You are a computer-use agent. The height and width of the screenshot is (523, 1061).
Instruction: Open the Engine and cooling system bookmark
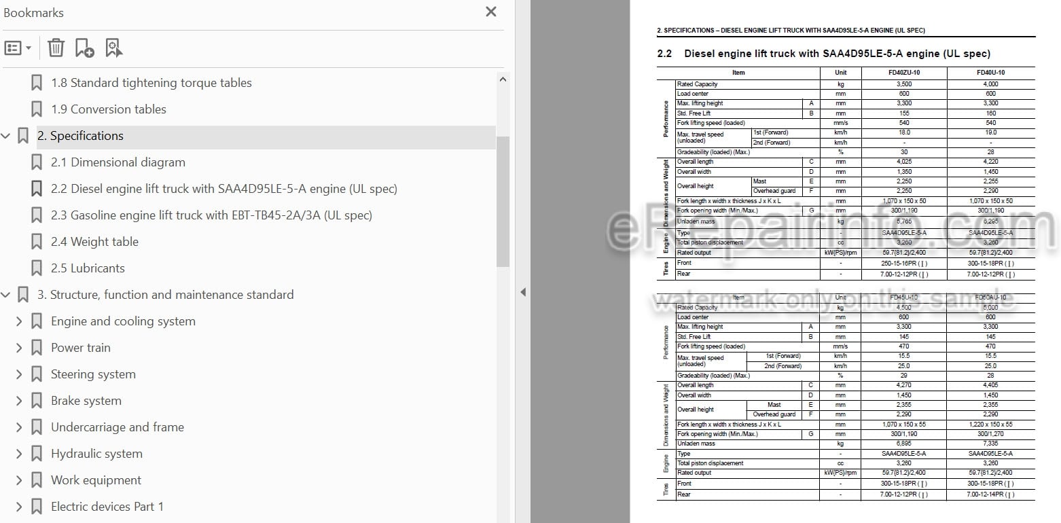[x=123, y=321]
